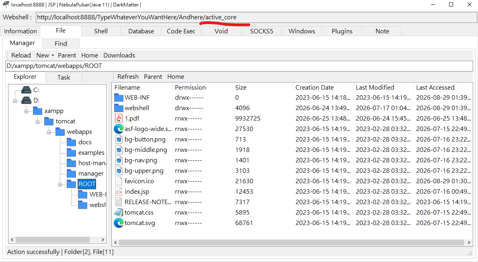This screenshot has height=262, width=478.
Task: Collapse the xampp tree node
Action: (26, 111)
